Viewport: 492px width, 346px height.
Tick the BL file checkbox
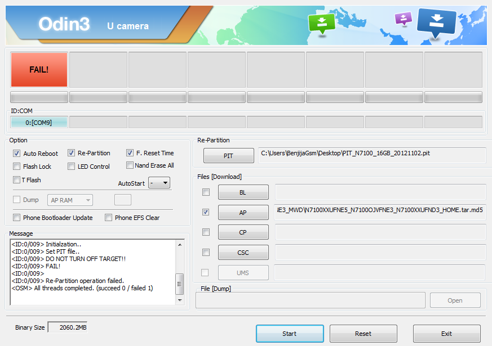(x=206, y=192)
